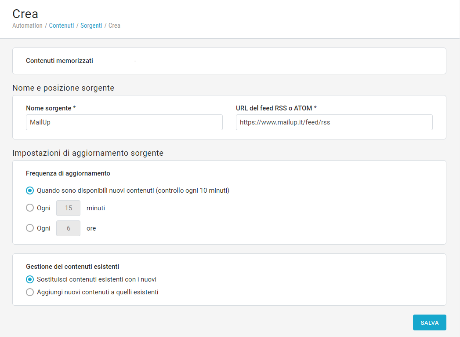Open the Contenuti breadcrumb link

pos(62,26)
